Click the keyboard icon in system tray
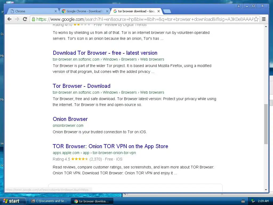This screenshot has width=273, height=205. point(243,201)
